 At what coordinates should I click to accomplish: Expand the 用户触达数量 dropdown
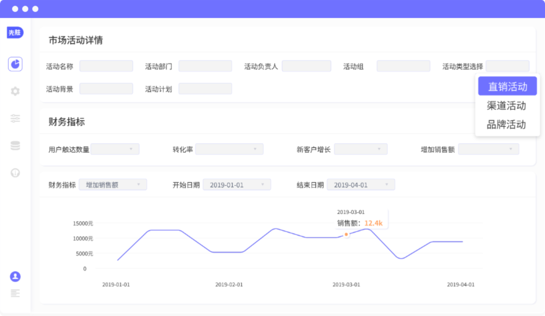click(115, 149)
